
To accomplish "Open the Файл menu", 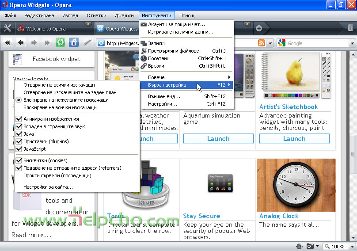I will pyautogui.click(x=10, y=15).
